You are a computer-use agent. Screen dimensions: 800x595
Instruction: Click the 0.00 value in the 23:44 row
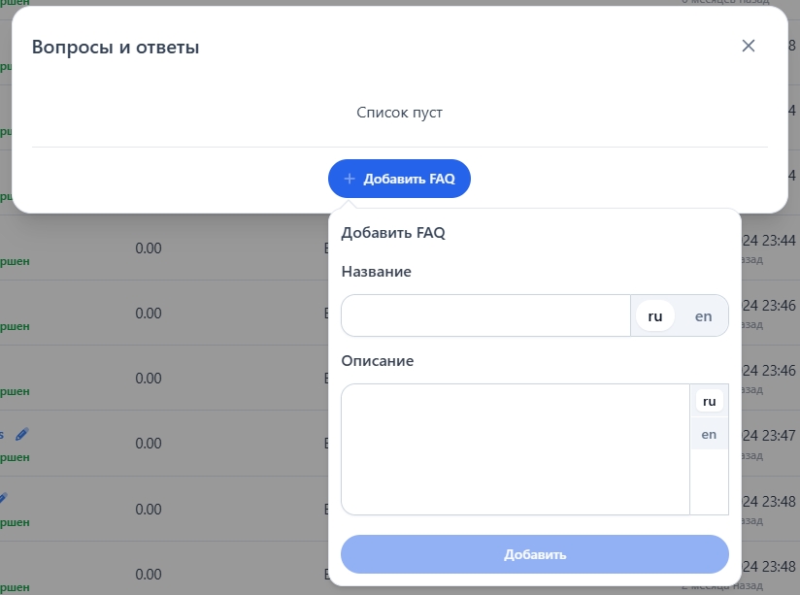(x=149, y=248)
